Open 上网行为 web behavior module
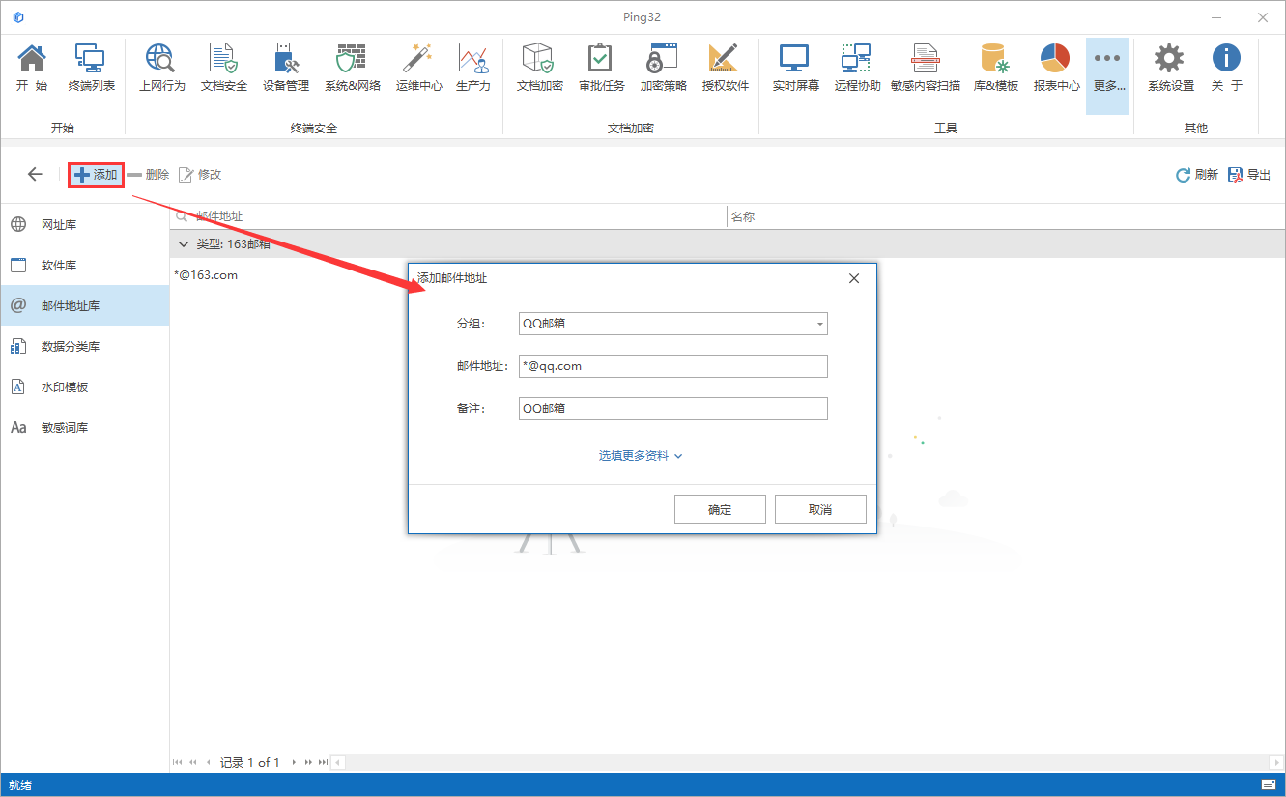The image size is (1286, 797). click(161, 68)
